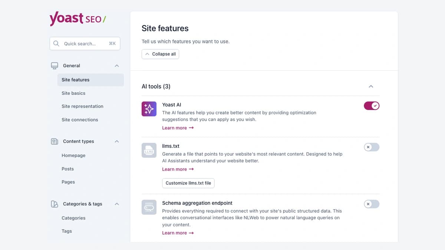Click the llms.txt feature title

[171, 146]
